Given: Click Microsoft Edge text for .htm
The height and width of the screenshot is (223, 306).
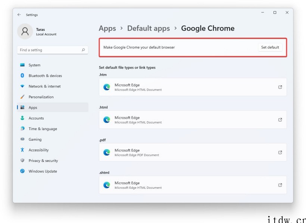Looking at the screenshot, I should (x=127, y=85).
